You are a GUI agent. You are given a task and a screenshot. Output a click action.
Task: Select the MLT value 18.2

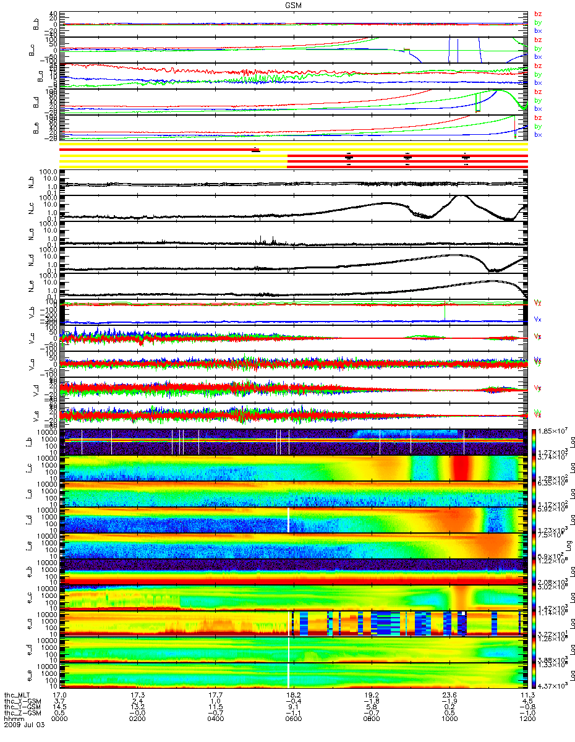click(294, 695)
